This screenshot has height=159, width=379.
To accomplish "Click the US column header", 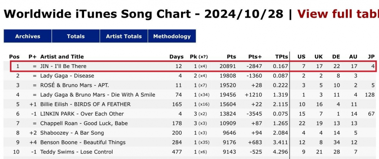I will coord(302,57).
